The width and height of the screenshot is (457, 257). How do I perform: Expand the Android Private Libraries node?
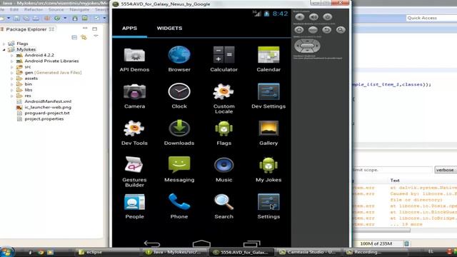12,61
